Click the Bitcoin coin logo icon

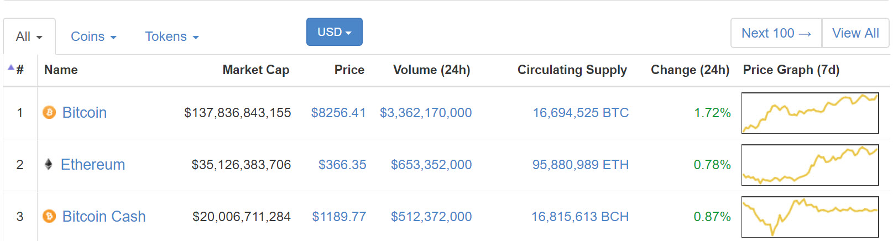49,113
